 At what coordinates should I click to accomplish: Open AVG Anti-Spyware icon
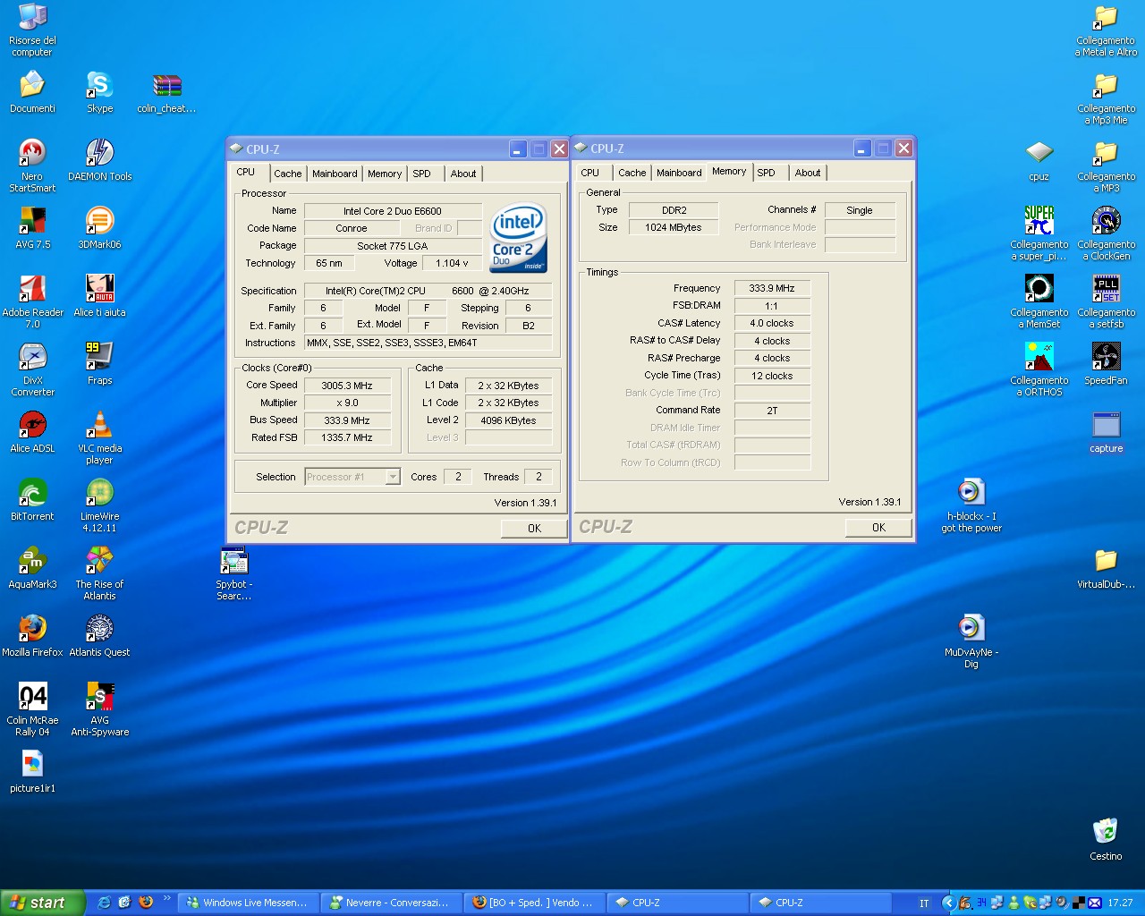pos(99,697)
